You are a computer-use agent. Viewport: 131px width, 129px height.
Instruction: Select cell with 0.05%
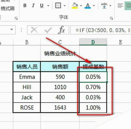(93, 77)
